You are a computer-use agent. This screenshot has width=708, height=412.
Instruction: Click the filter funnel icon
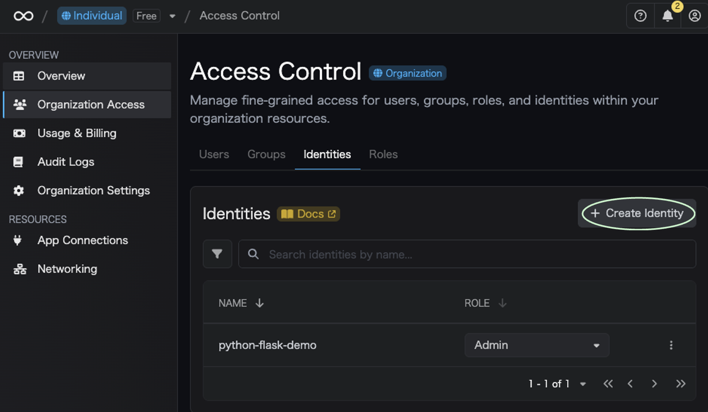(217, 254)
